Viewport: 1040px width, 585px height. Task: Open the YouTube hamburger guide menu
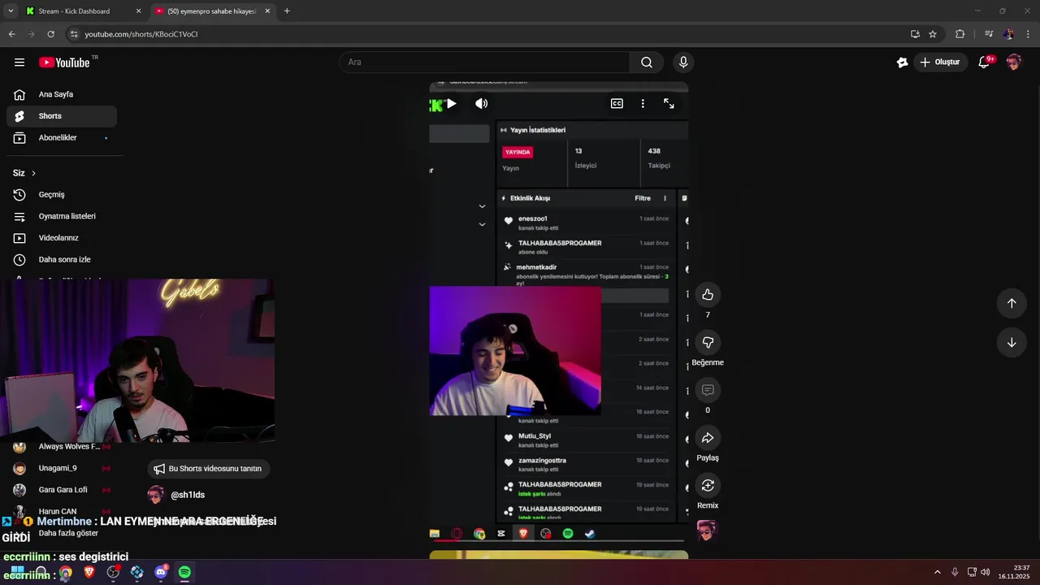(19, 63)
